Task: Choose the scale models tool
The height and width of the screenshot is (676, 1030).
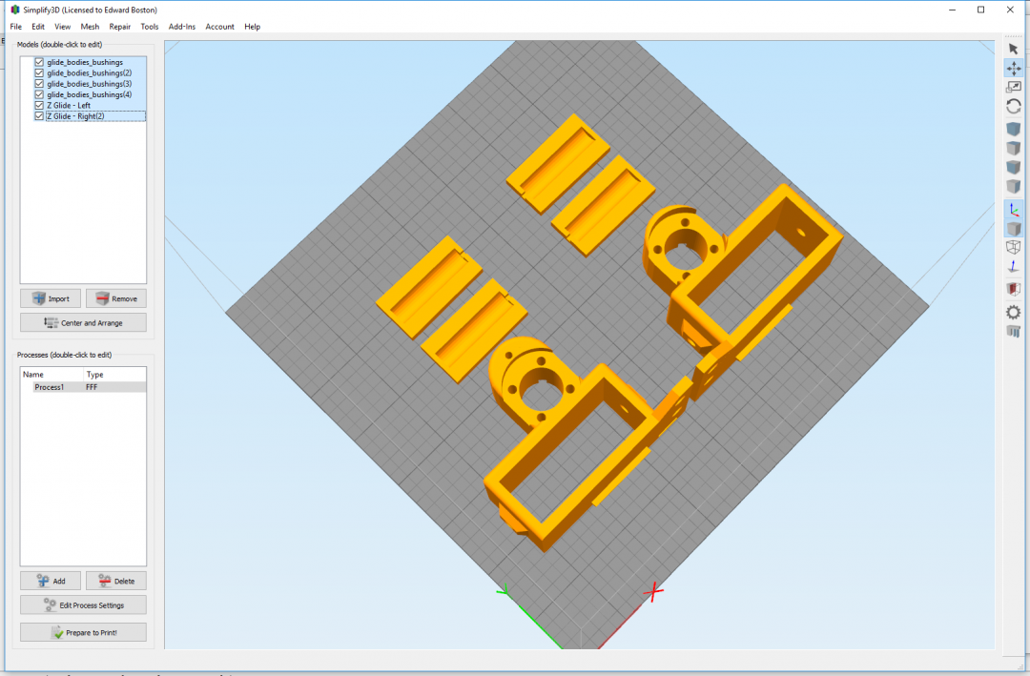Action: tap(1014, 87)
